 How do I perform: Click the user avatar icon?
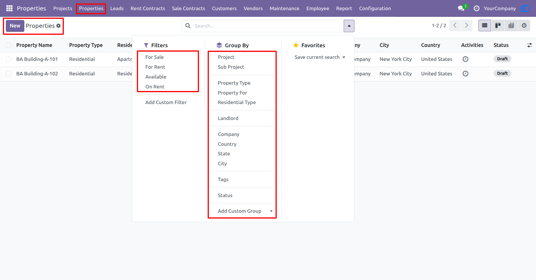(x=525, y=8)
